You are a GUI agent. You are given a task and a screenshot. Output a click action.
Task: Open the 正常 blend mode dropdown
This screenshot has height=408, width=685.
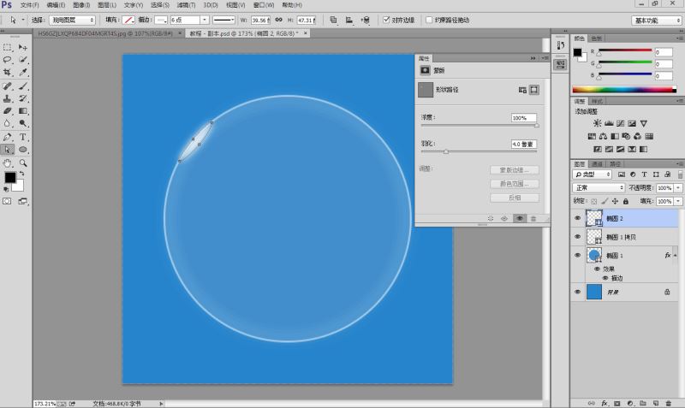tap(599, 187)
